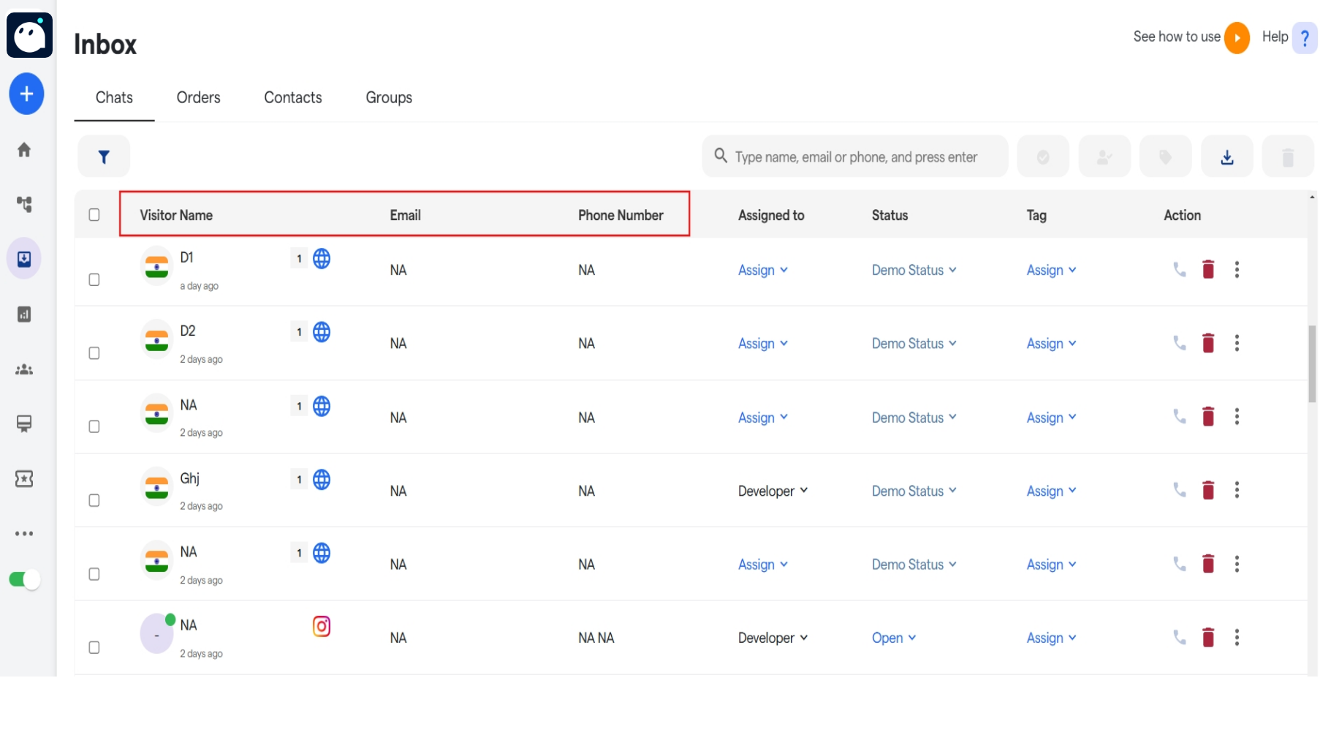The width and height of the screenshot is (1320, 746).
Task: Click the filter funnel icon
Action: (104, 157)
